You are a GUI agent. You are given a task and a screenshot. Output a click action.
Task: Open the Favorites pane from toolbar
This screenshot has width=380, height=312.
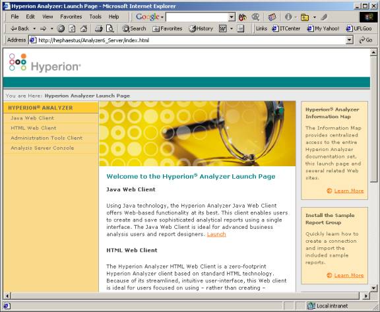point(167,28)
